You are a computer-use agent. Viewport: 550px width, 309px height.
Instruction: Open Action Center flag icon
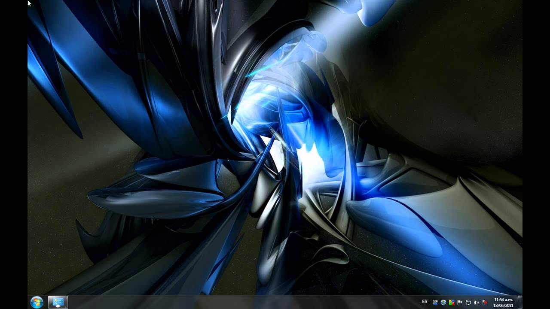click(460, 303)
